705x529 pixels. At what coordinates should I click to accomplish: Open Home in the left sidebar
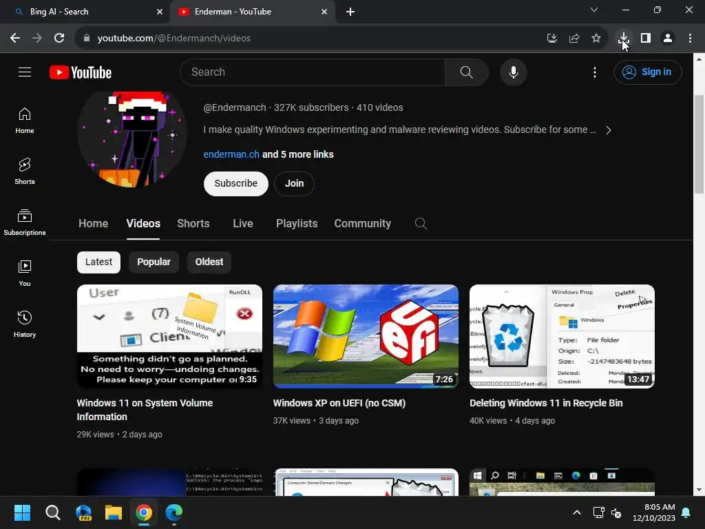[25, 121]
